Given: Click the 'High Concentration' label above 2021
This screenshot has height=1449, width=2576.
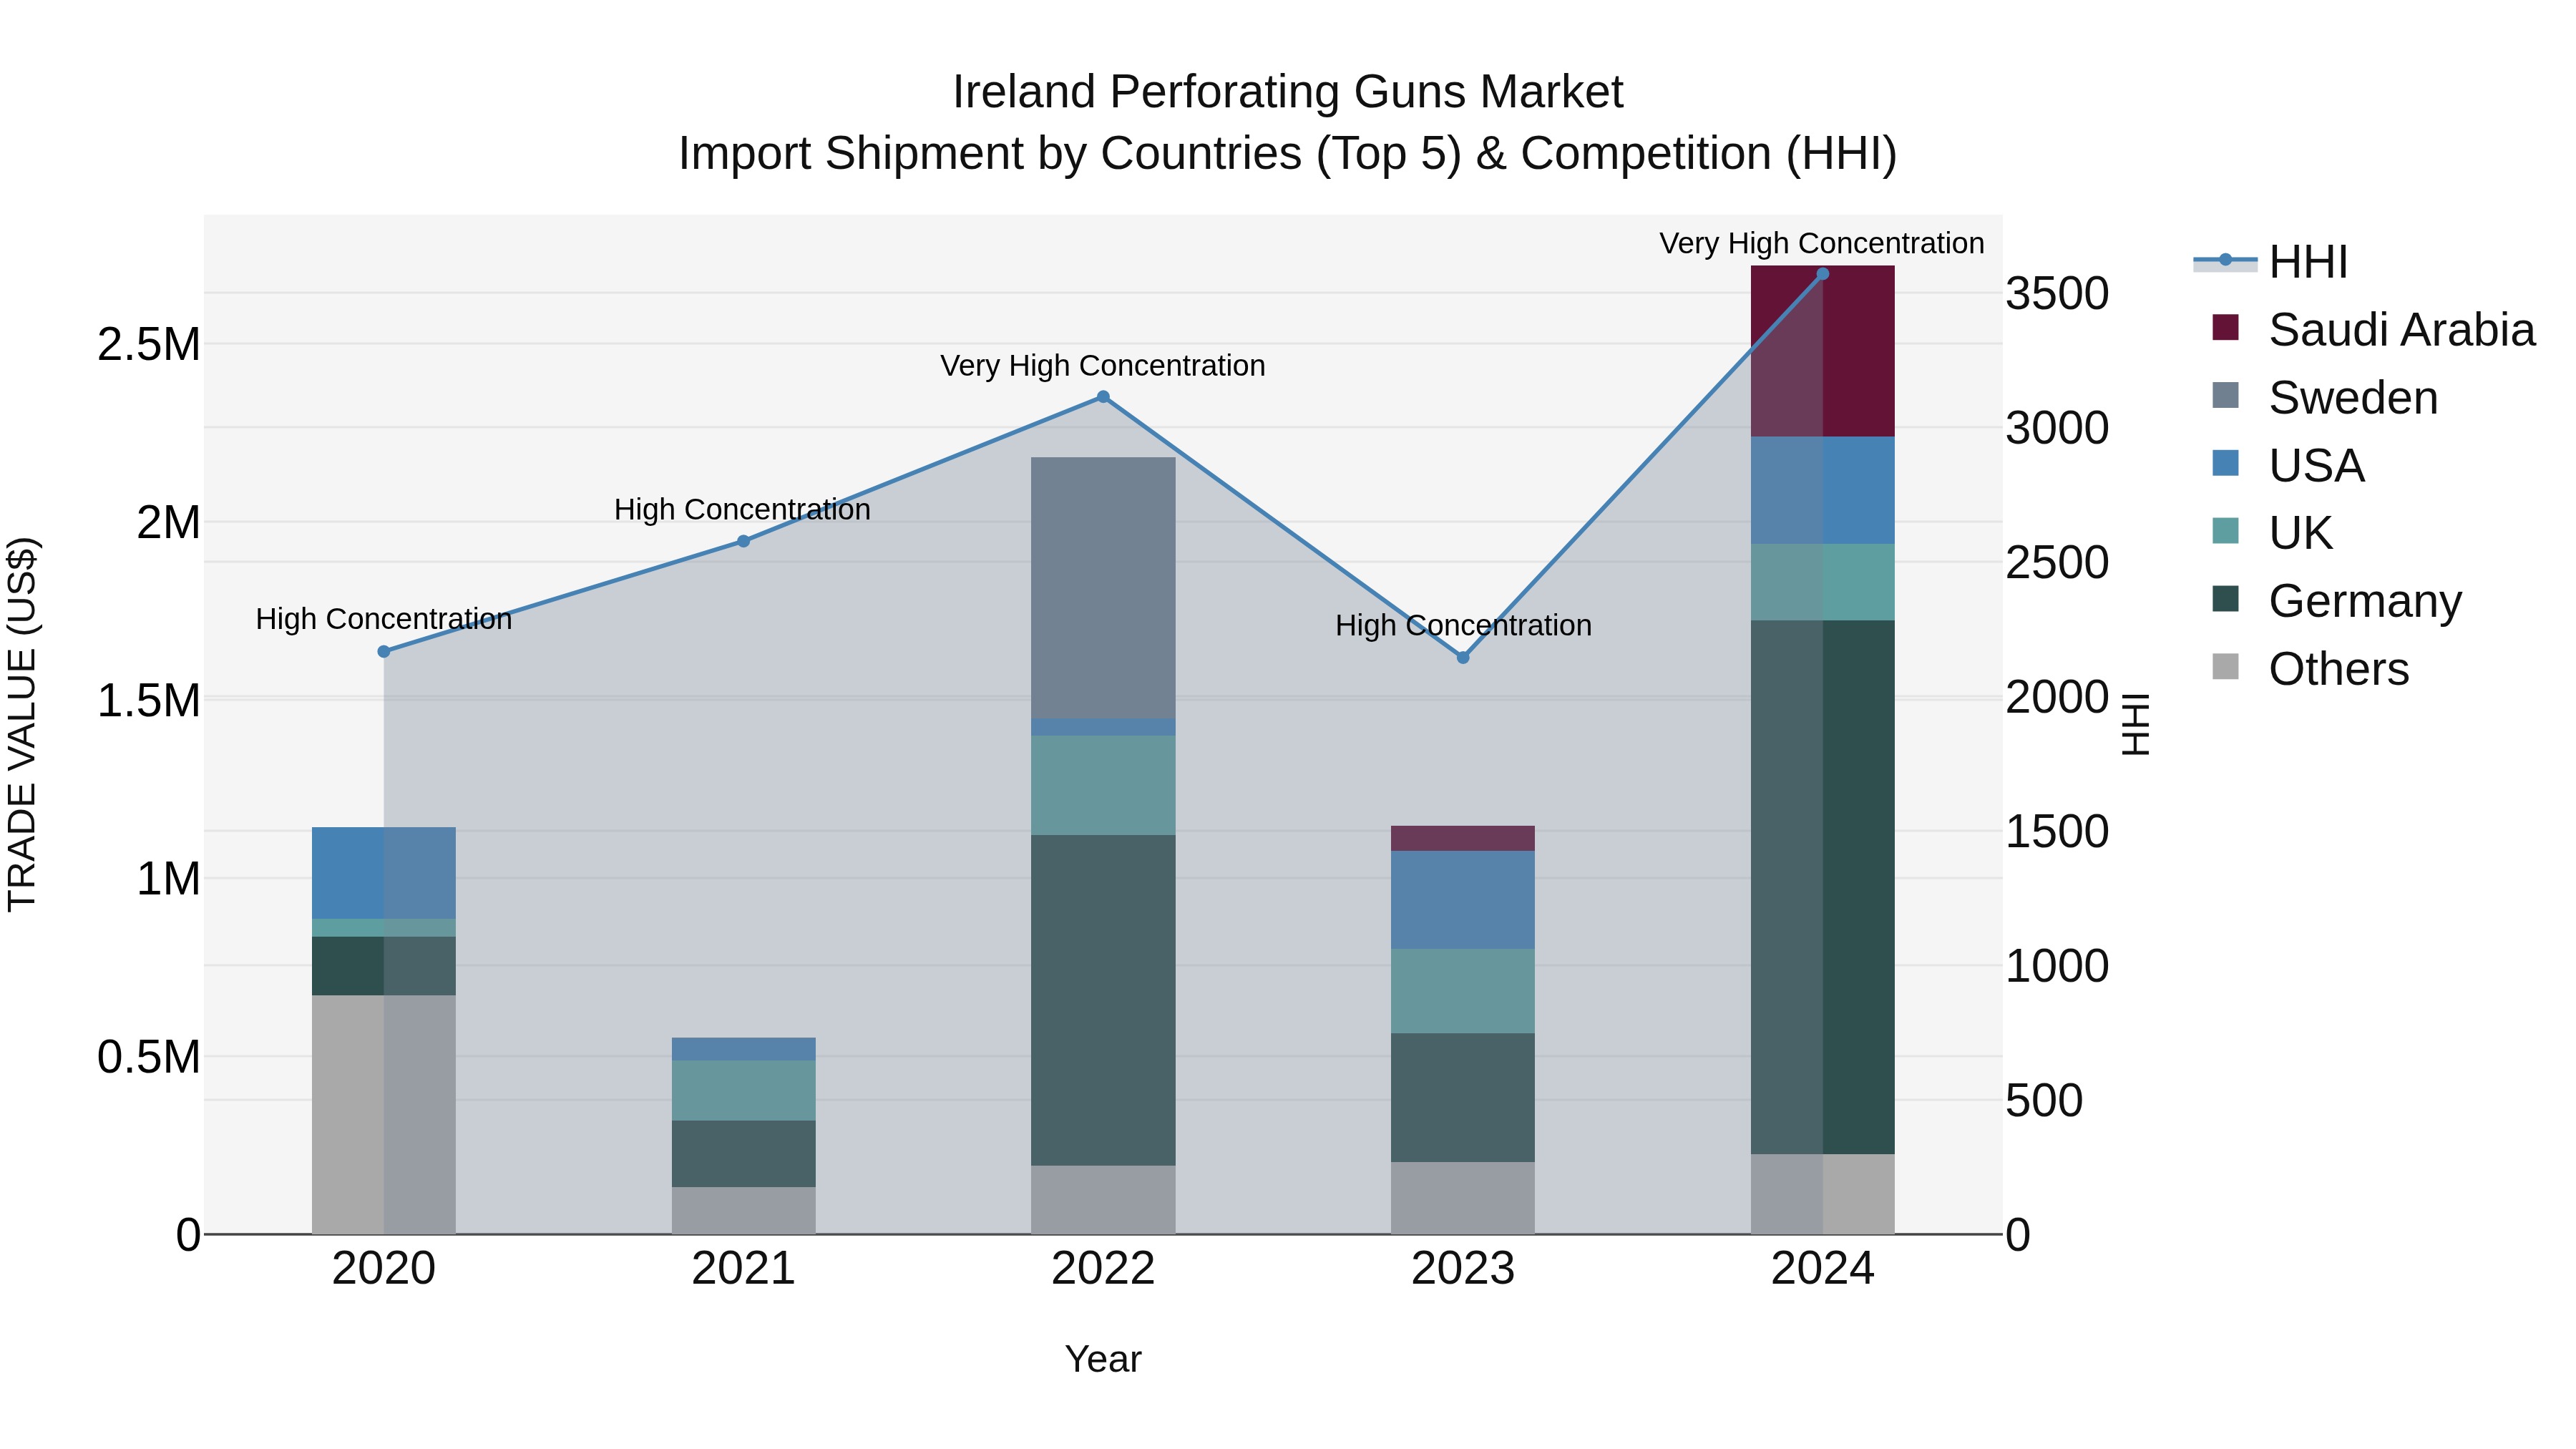Looking at the screenshot, I should pyautogui.click(x=742, y=510).
